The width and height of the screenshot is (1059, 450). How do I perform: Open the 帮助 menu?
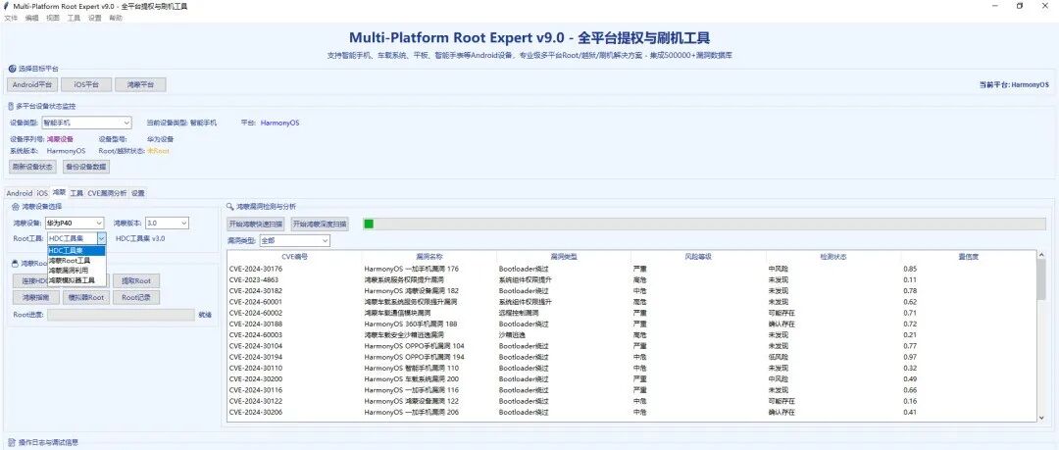pyautogui.click(x=116, y=19)
